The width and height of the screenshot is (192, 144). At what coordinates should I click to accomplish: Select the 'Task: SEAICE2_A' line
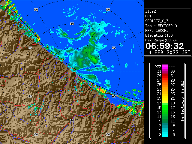[x=161, y=26]
